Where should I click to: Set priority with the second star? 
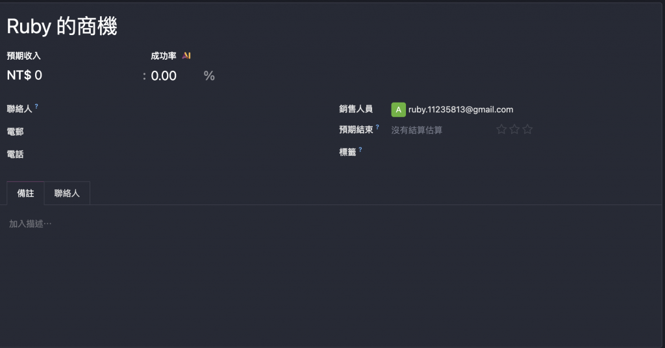514,129
